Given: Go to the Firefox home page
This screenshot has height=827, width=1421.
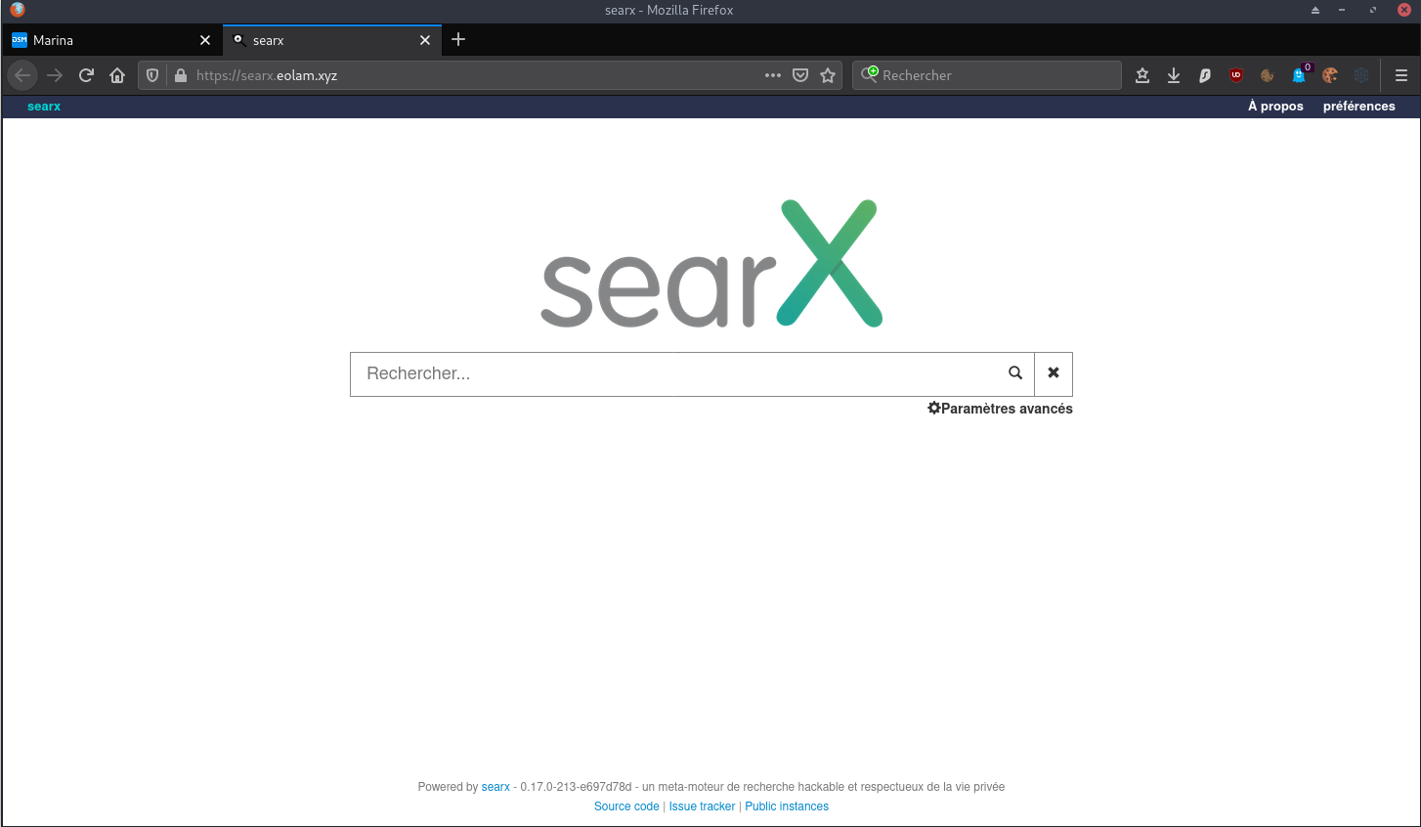Looking at the screenshot, I should (x=117, y=75).
